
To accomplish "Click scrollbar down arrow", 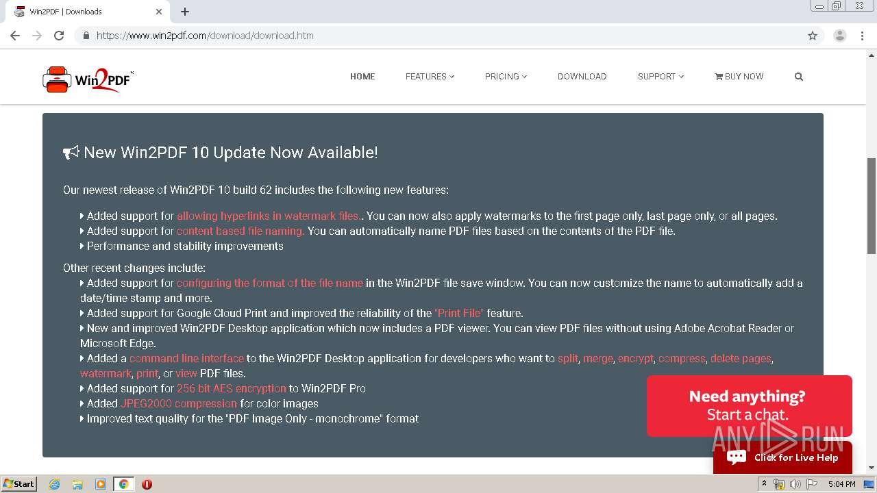I will point(872,468).
